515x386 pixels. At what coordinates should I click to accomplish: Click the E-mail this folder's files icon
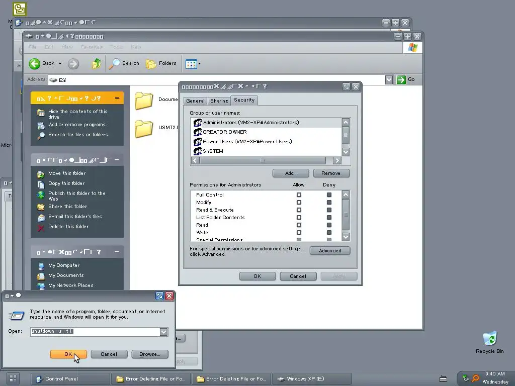tap(41, 218)
